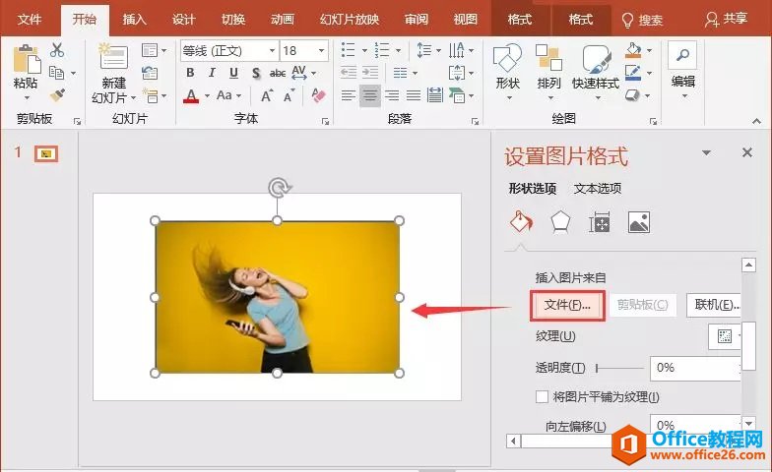Click the Cut scissors icon
The height and width of the screenshot is (472, 772).
pos(57,50)
